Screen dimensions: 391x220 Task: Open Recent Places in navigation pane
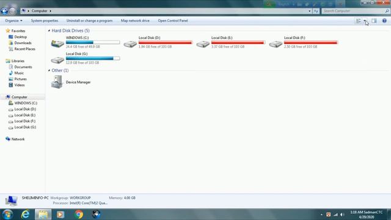[x=24, y=49]
